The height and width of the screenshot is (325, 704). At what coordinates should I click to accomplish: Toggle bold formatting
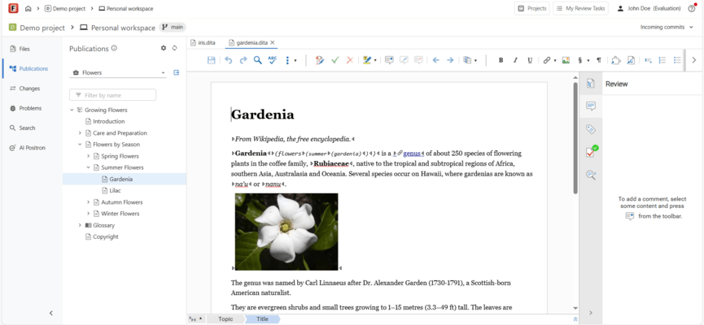pos(501,60)
